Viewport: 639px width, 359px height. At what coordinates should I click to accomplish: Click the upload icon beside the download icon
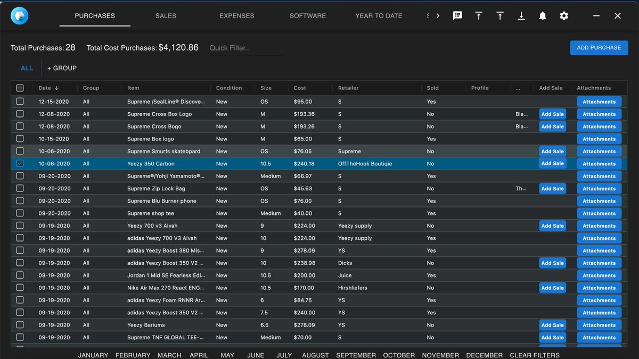click(x=500, y=16)
